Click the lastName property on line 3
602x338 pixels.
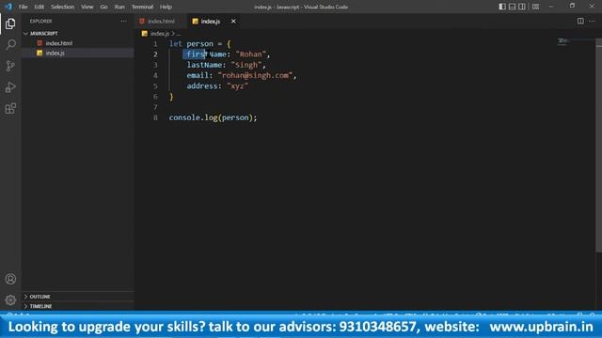point(204,65)
